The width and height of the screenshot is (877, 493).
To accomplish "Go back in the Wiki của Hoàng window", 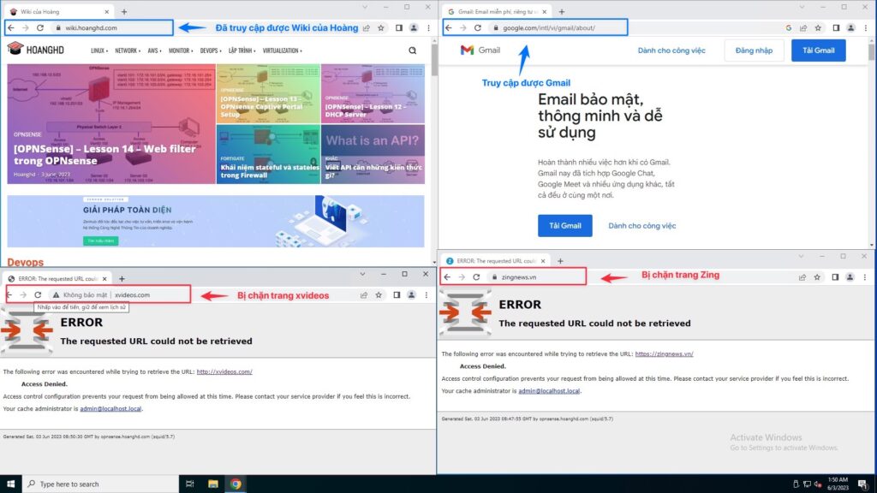I will pyautogui.click(x=11, y=27).
